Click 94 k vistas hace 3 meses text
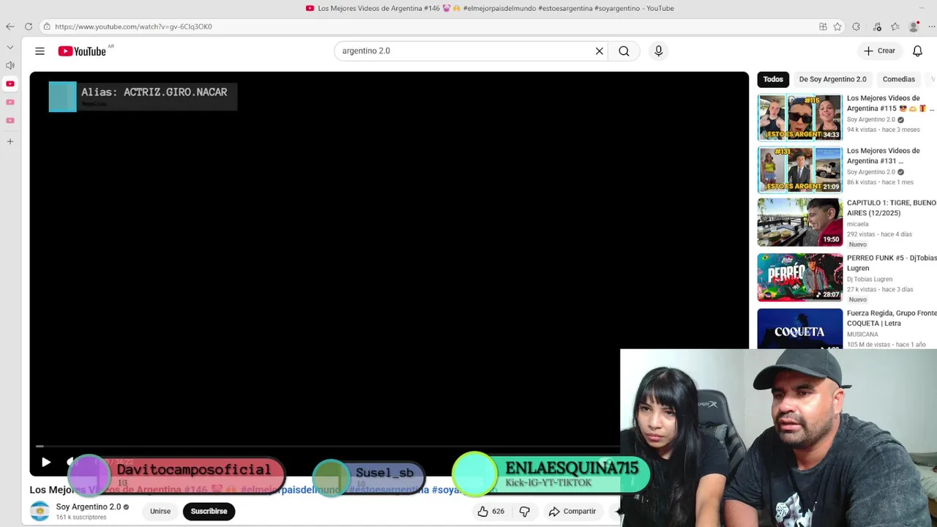The width and height of the screenshot is (937, 527). pos(883,130)
